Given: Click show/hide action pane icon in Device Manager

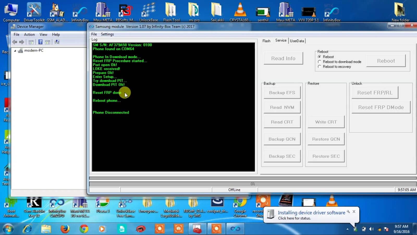Looking at the screenshot, I should (47, 42).
